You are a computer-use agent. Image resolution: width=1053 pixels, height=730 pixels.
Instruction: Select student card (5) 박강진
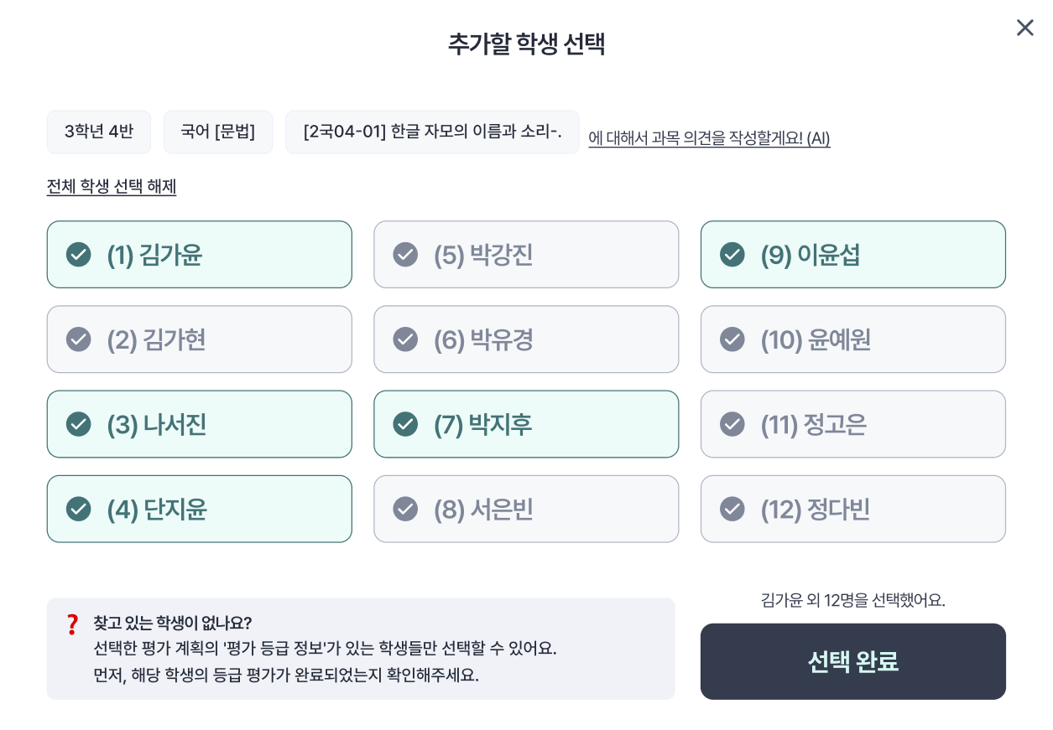[x=525, y=255]
